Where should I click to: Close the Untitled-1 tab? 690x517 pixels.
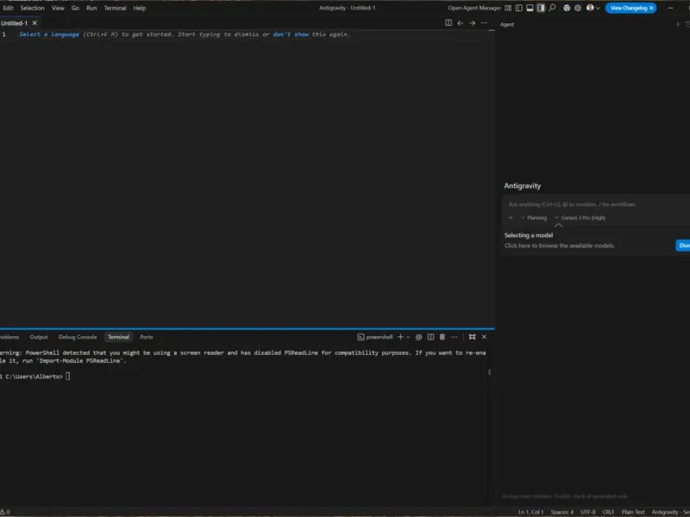[x=34, y=23]
